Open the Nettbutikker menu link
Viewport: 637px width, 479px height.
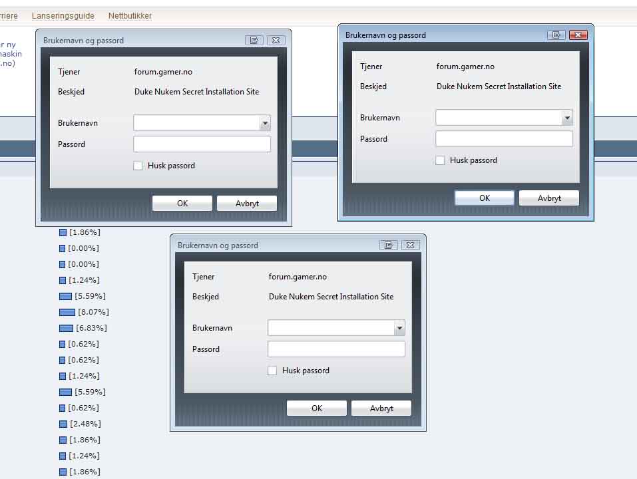(130, 16)
